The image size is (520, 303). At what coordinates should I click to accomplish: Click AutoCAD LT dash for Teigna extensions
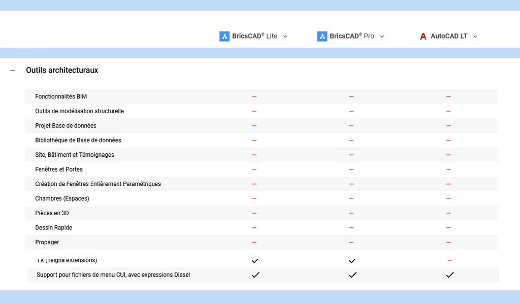point(450,260)
